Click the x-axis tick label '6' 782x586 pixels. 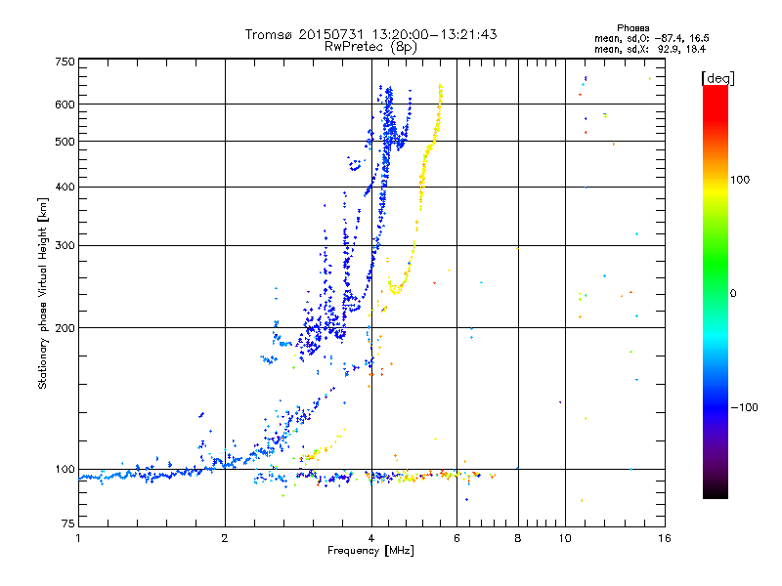pyautogui.click(x=456, y=538)
